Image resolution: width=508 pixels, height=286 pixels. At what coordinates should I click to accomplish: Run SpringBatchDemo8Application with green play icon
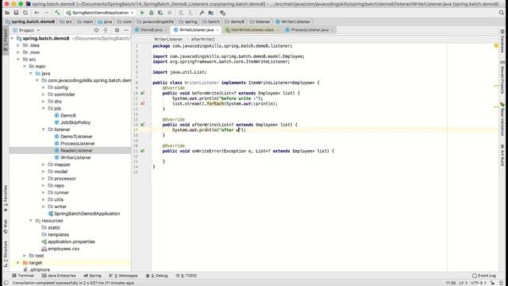[x=142, y=13]
